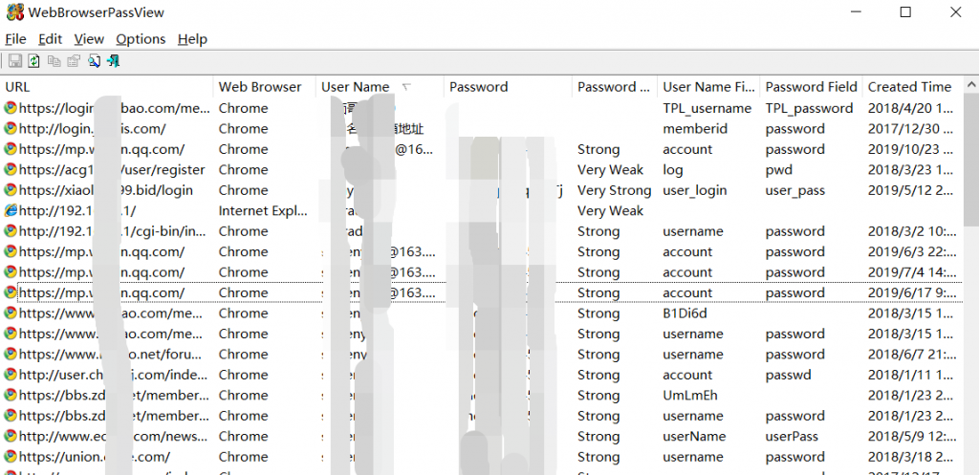
Task: Select the 'log' user name field cell
Action: coord(672,170)
